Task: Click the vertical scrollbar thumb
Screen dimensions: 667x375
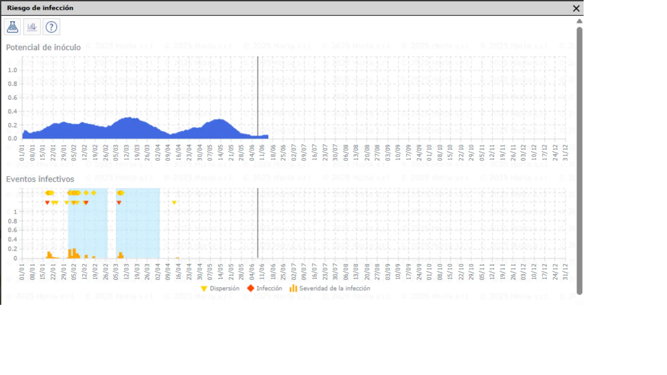Action: [x=579, y=161]
